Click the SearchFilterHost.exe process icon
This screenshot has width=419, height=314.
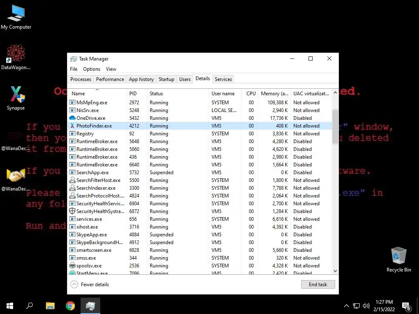tap(72, 180)
